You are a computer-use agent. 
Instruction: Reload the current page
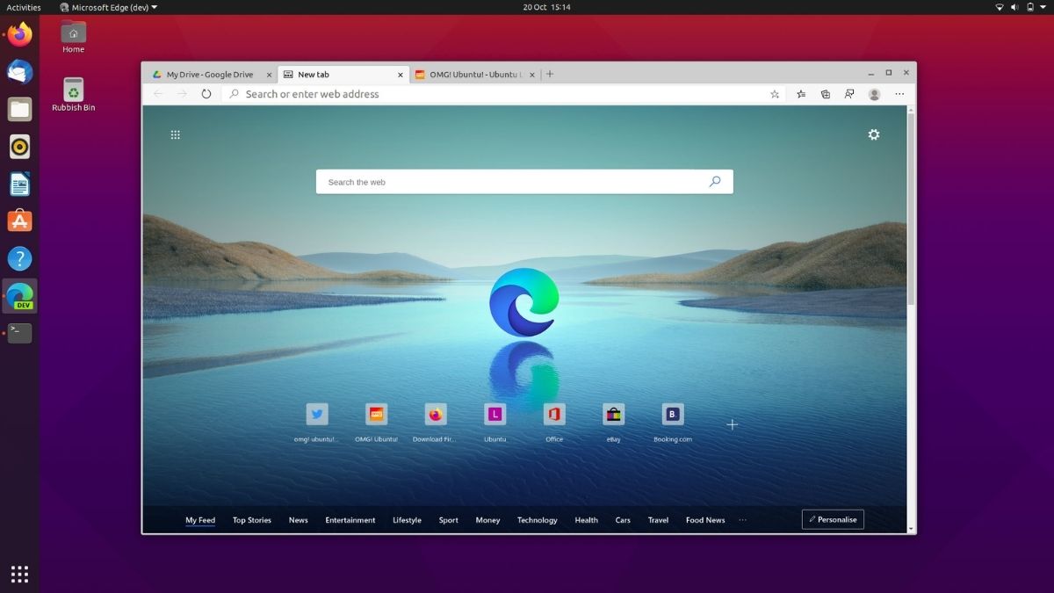206,94
